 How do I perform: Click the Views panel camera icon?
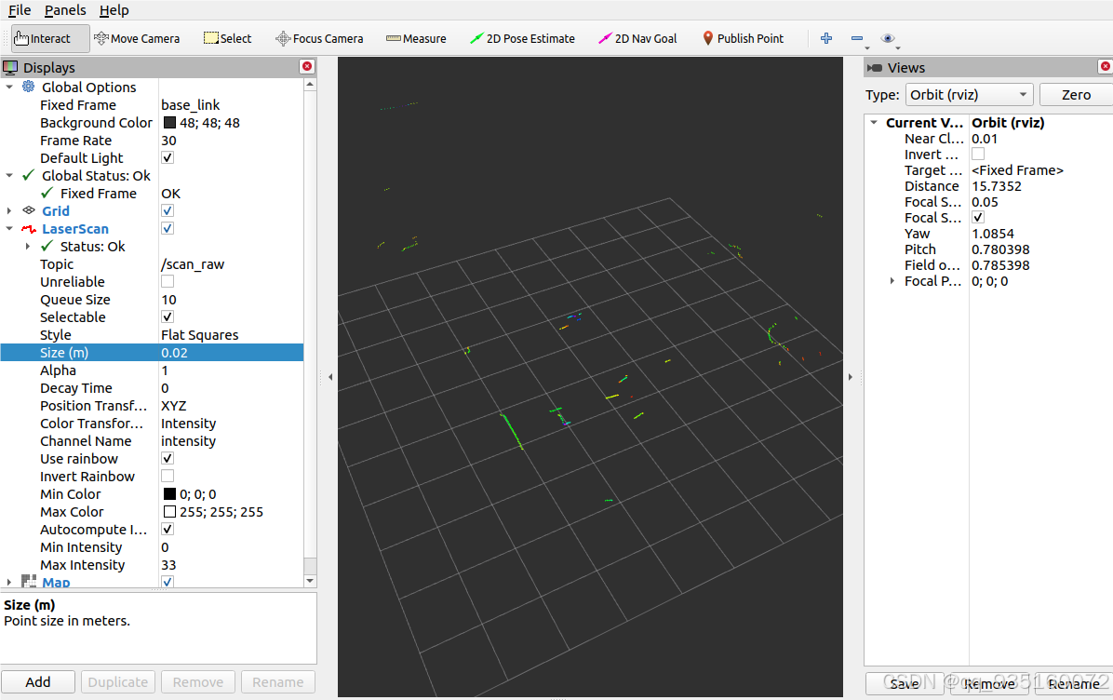pos(875,67)
